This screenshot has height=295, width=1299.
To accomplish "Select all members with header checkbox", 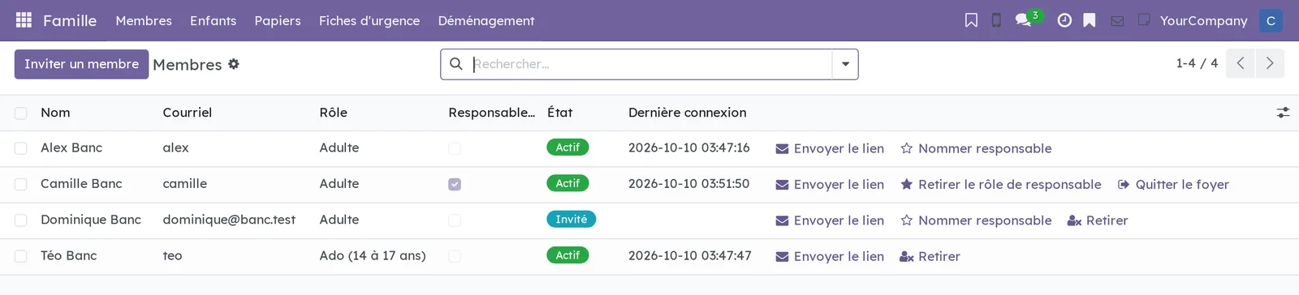I will (21, 113).
